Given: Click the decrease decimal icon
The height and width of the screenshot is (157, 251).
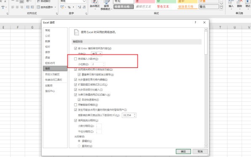Looking at the screenshot, I should [x=84, y=7].
